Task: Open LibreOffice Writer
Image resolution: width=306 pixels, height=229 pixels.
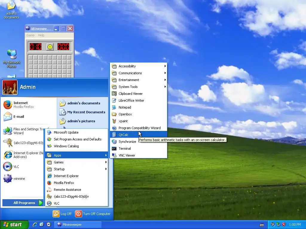Action: (139, 100)
